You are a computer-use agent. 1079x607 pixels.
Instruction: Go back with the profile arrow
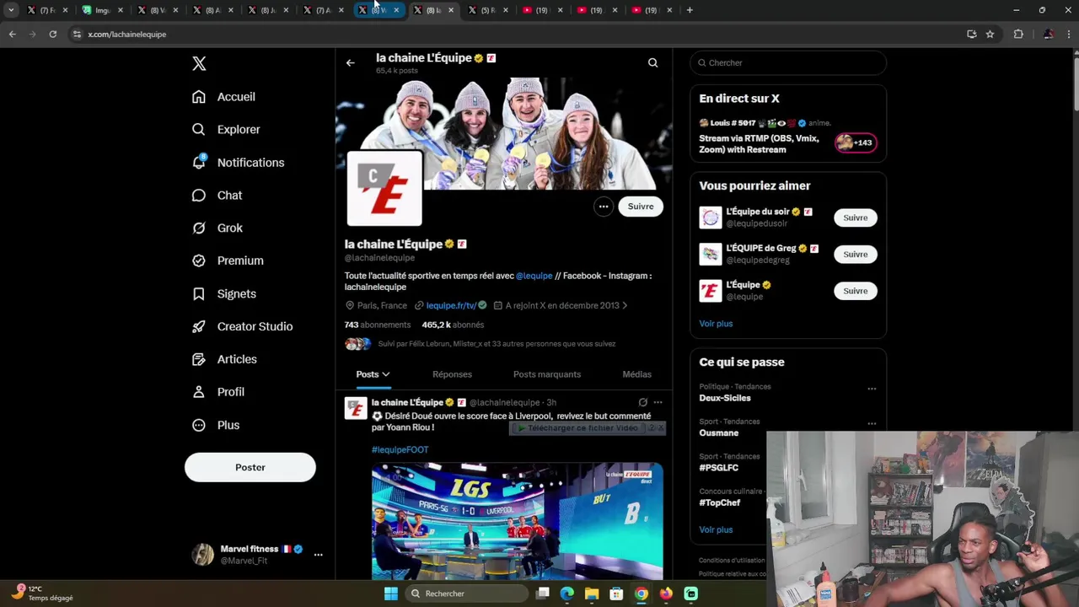350,62
